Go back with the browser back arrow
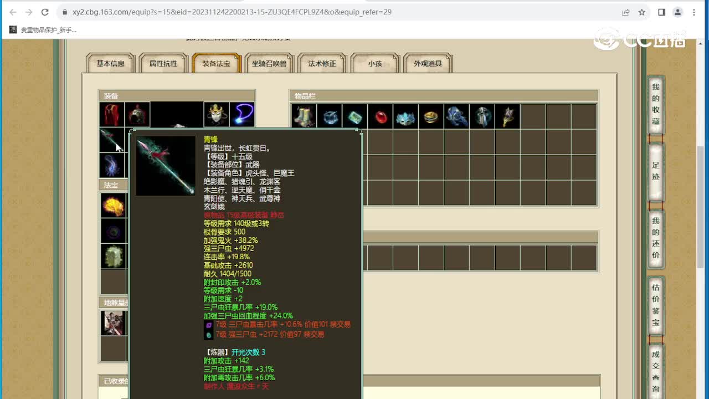This screenshot has height=399, width=709. point(13,12)
